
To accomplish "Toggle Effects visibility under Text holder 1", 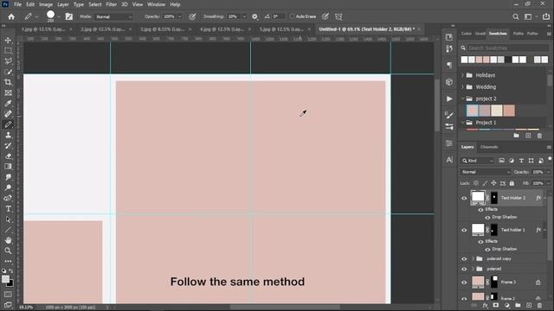I will click(481, 242).
